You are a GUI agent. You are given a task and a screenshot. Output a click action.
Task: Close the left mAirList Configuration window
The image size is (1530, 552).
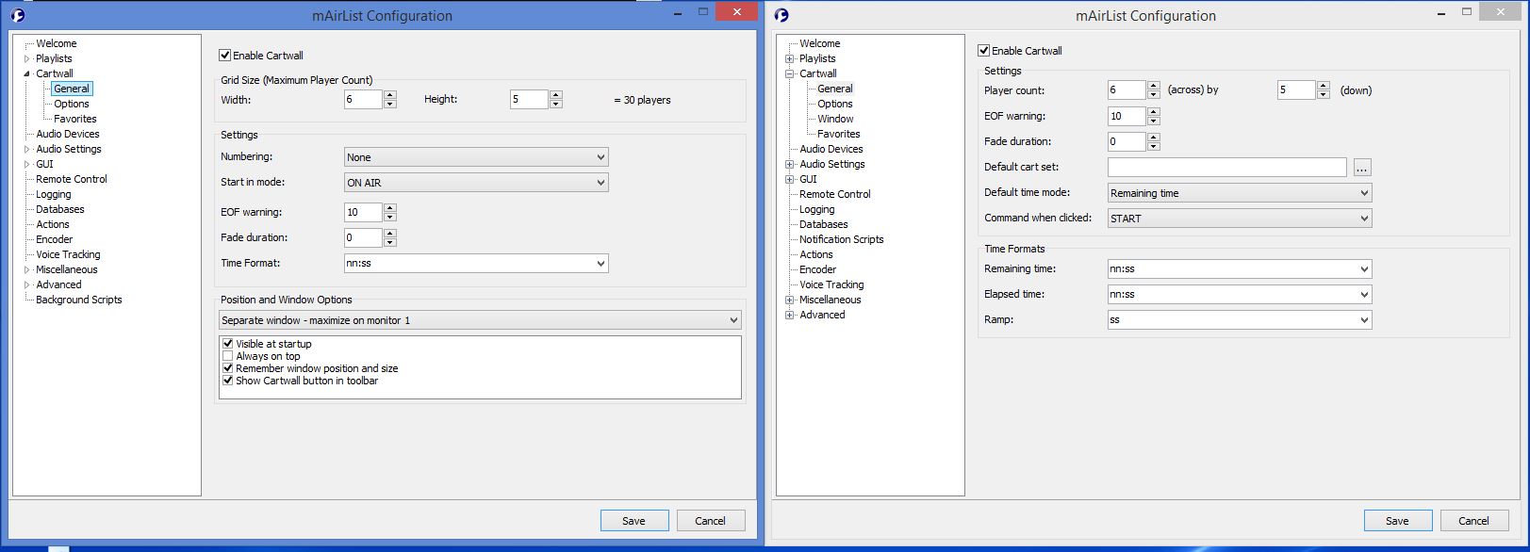coord(735,11)
